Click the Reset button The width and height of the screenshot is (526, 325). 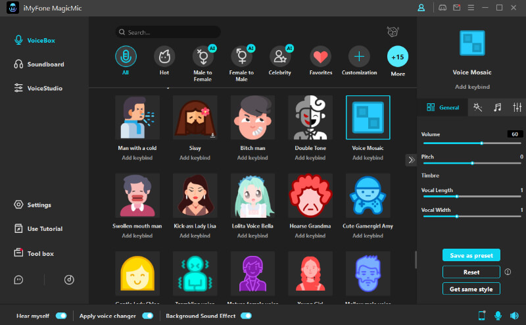click(471, 272)
